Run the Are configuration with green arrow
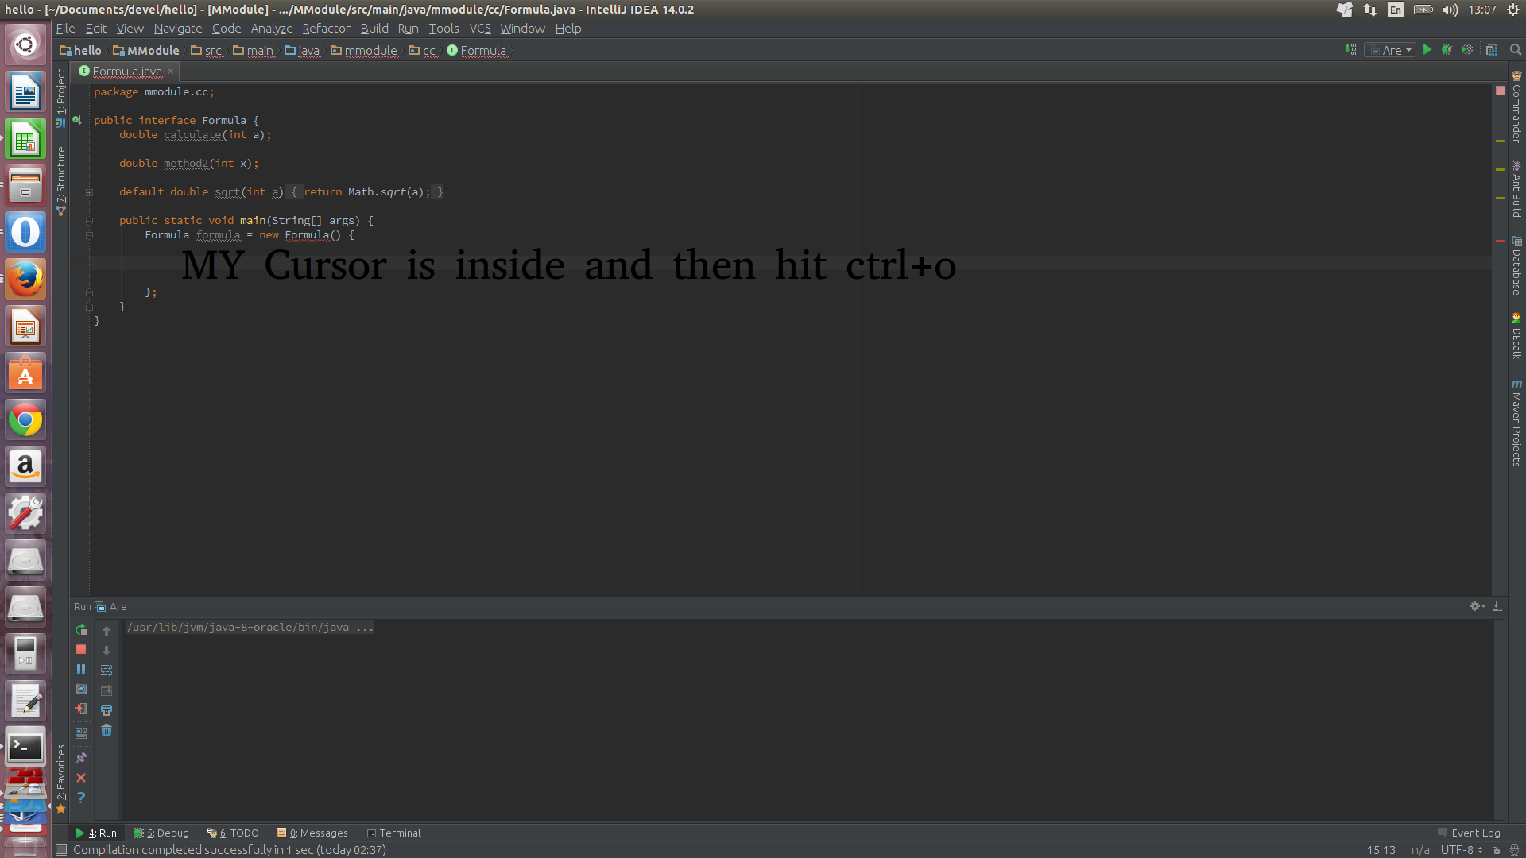This screenshot has height=858, width=1526. [1427, 50]
